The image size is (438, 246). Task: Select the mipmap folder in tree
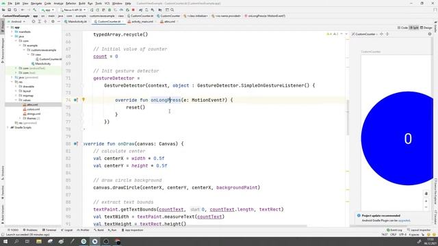pos(26,96)
